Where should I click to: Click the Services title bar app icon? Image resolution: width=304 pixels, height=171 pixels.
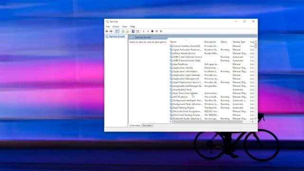(x=107, y=21)
